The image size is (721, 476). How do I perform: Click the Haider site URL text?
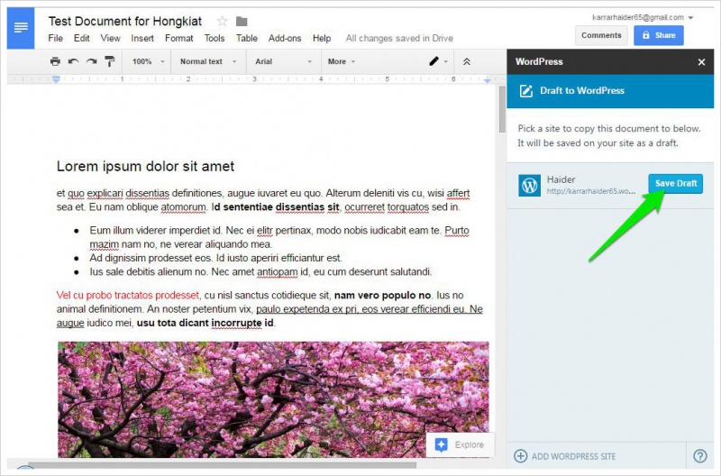pyautogui.click(x=591, y=191)
